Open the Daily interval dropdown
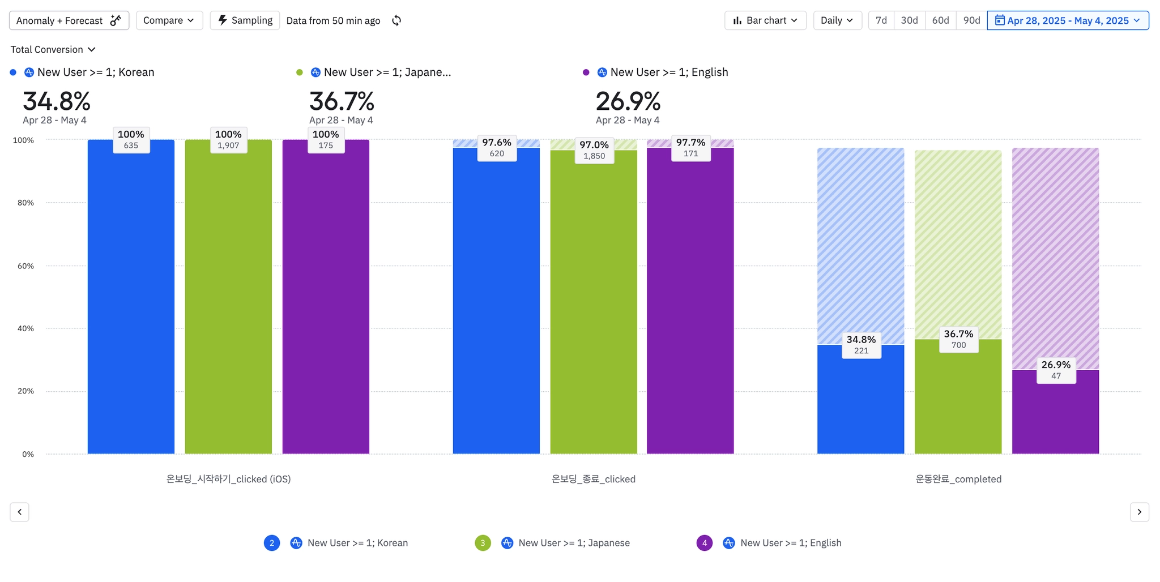1160x582 pixels. click(837, 20)
